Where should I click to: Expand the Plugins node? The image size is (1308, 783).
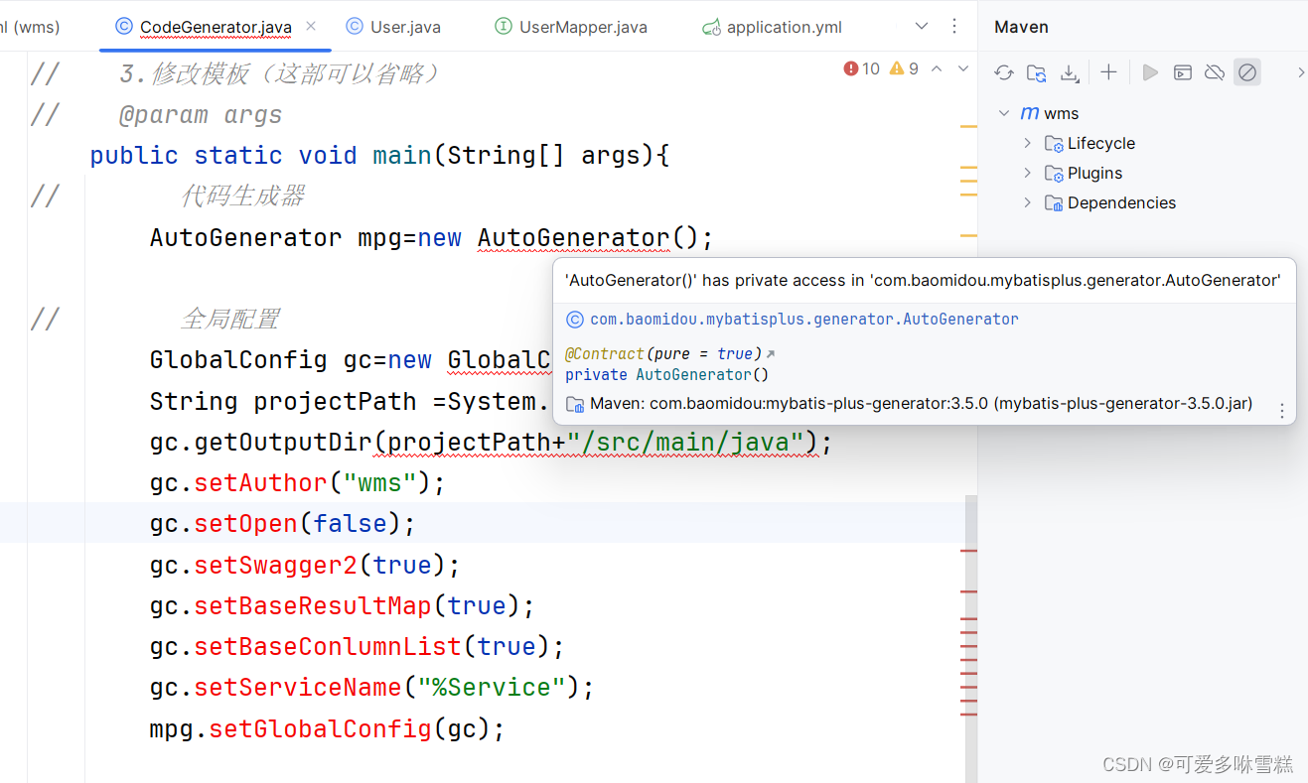point(1027,173)
